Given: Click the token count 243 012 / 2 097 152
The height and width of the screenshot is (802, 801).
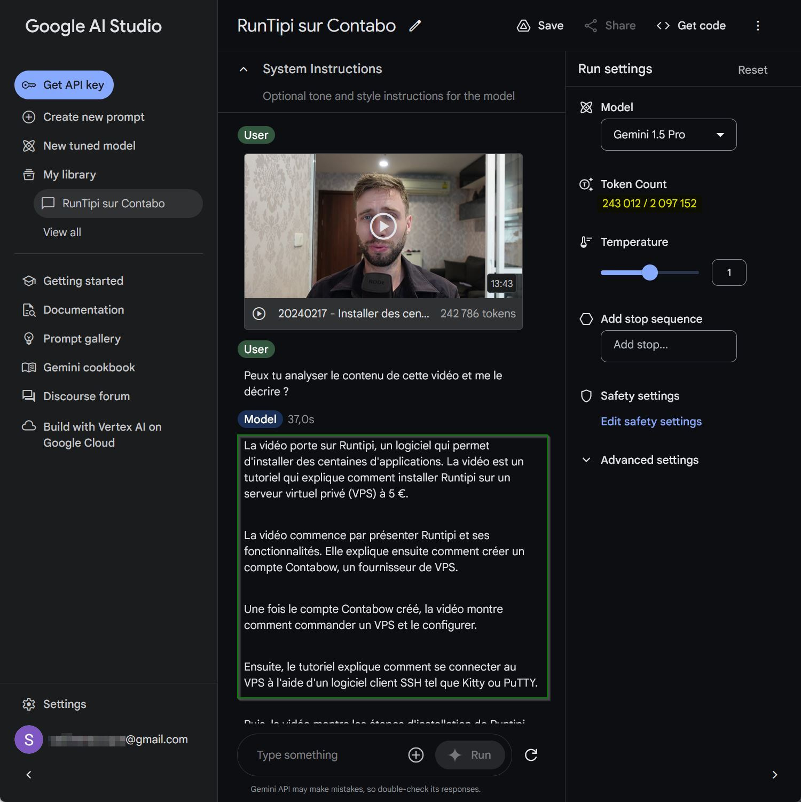Looking at the screenshot, I should point(649,204).
